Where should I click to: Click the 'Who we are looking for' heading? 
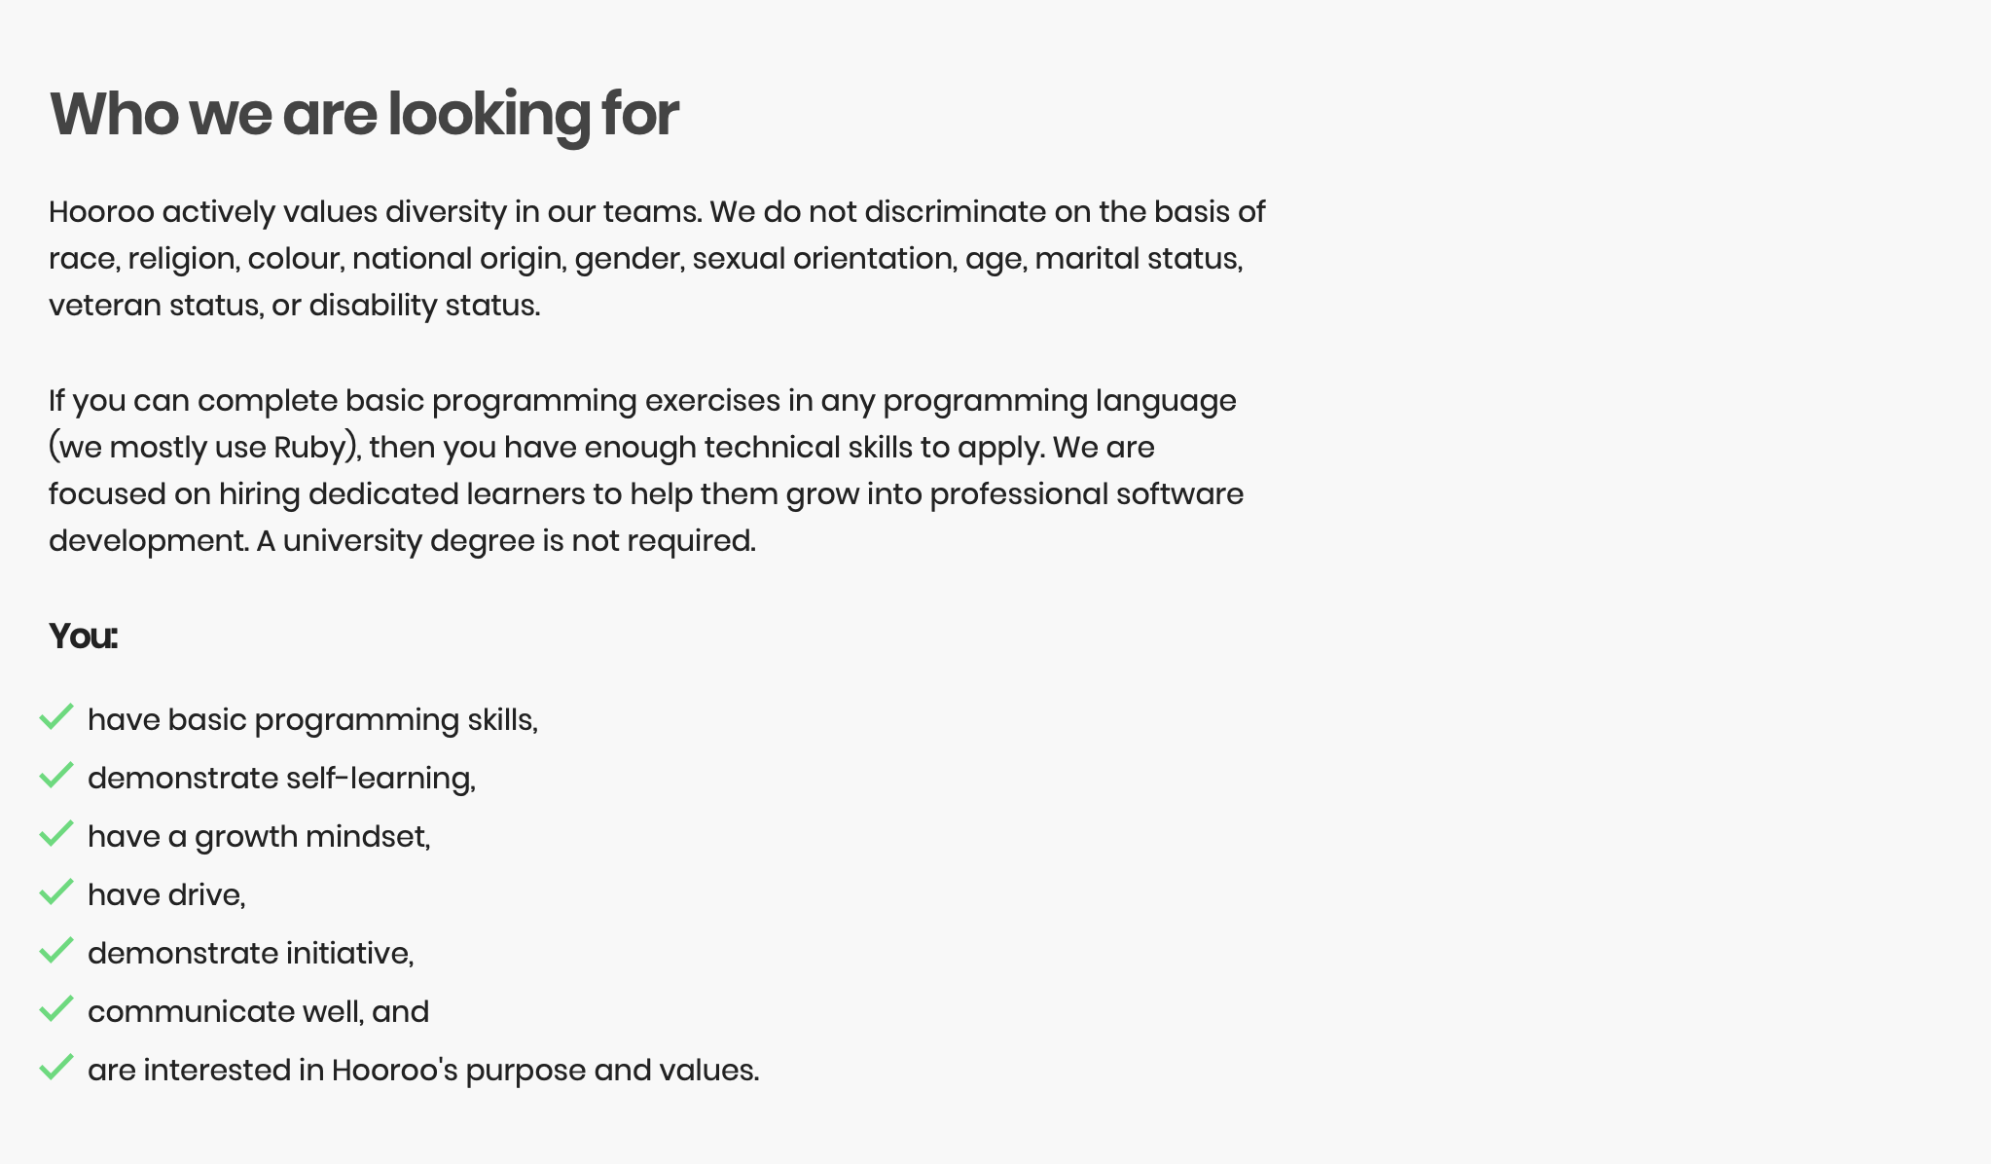click(x=364, y=115)
